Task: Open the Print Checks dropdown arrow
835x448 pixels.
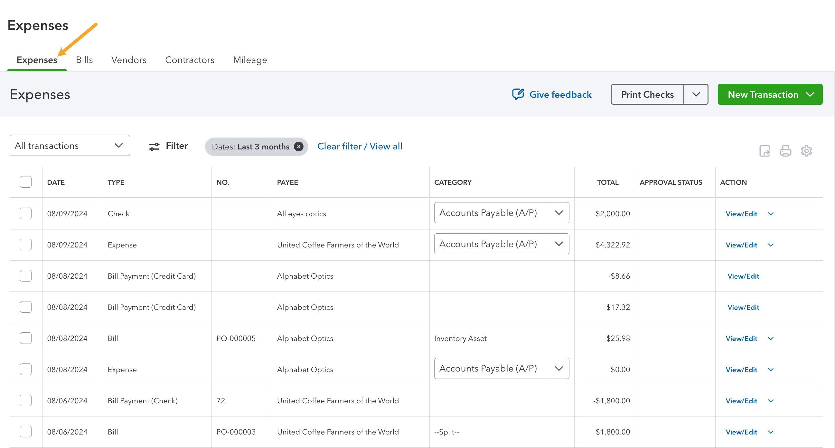Action: tap(696, 94)
